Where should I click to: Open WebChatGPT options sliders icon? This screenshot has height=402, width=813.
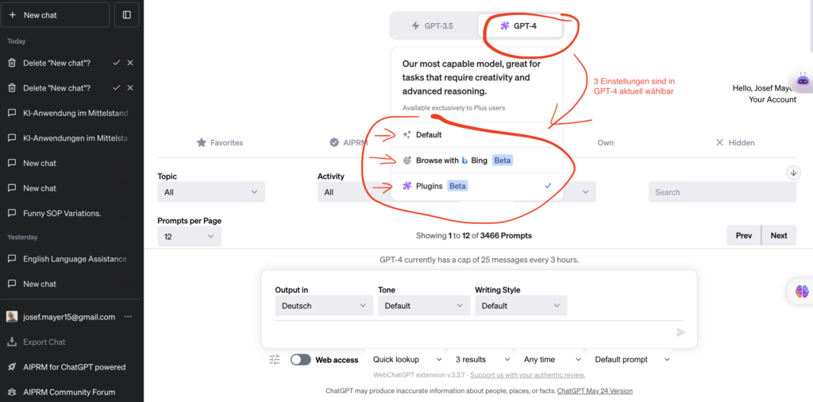pyautogui.click(x=274, y=359)
